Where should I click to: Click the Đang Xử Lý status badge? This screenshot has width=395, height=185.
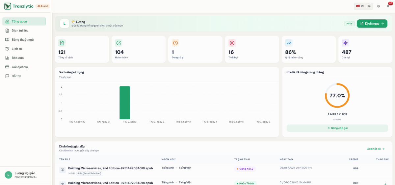[x=245, y=169]
